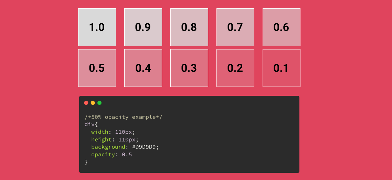Click the 0.5 opacity square

(x=97, y=68)
